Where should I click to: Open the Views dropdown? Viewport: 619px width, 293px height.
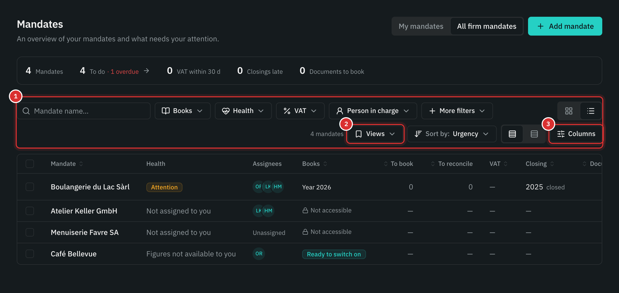point(375,134)
